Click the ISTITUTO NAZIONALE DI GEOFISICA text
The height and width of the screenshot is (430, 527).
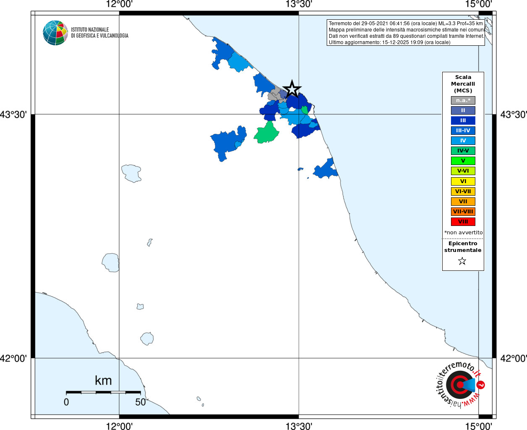pos(100,33)
